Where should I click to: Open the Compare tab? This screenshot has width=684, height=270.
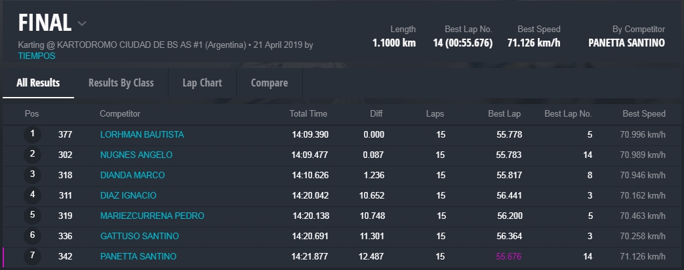pyautogui.click(x=269, y=83)
